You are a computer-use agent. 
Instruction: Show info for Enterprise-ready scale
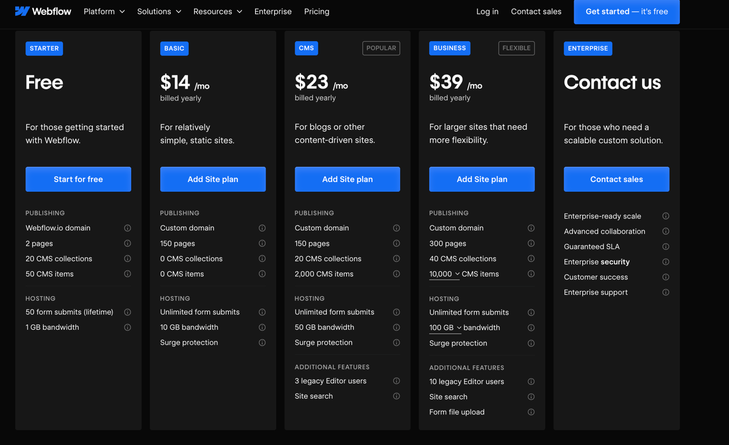pyautogui.click(x=666, y=216)
